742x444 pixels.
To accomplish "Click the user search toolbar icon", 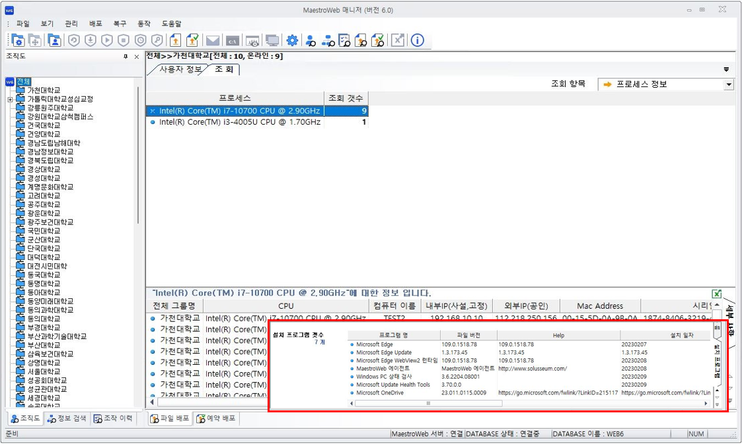I will coord(310,40).
